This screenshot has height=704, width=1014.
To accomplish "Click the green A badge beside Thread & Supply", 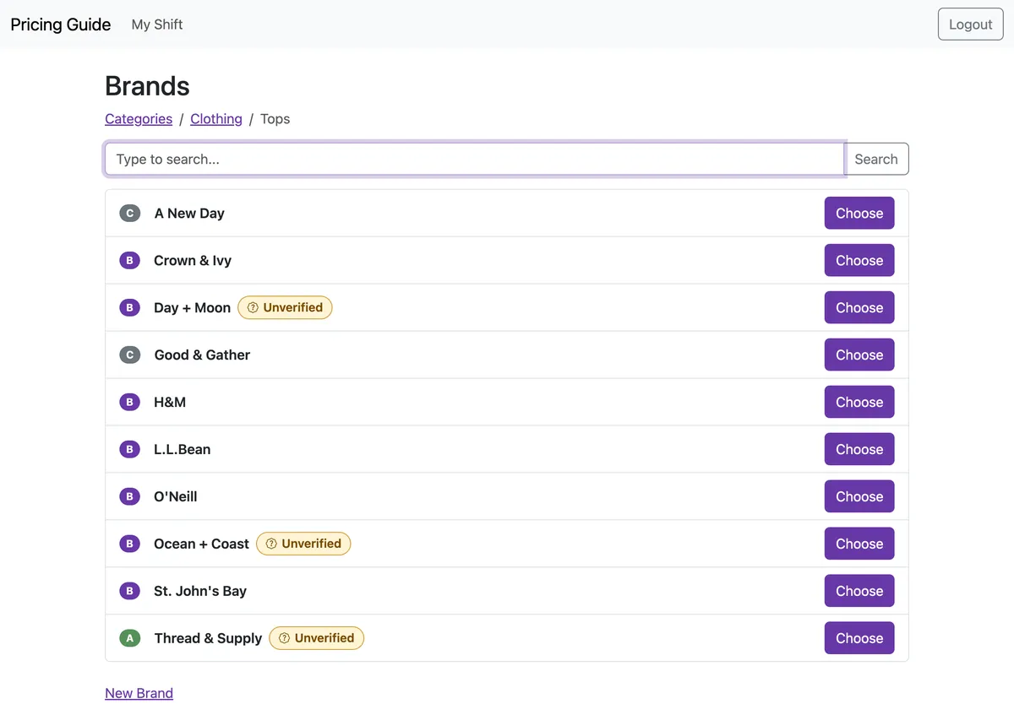I will pos(129,639).
